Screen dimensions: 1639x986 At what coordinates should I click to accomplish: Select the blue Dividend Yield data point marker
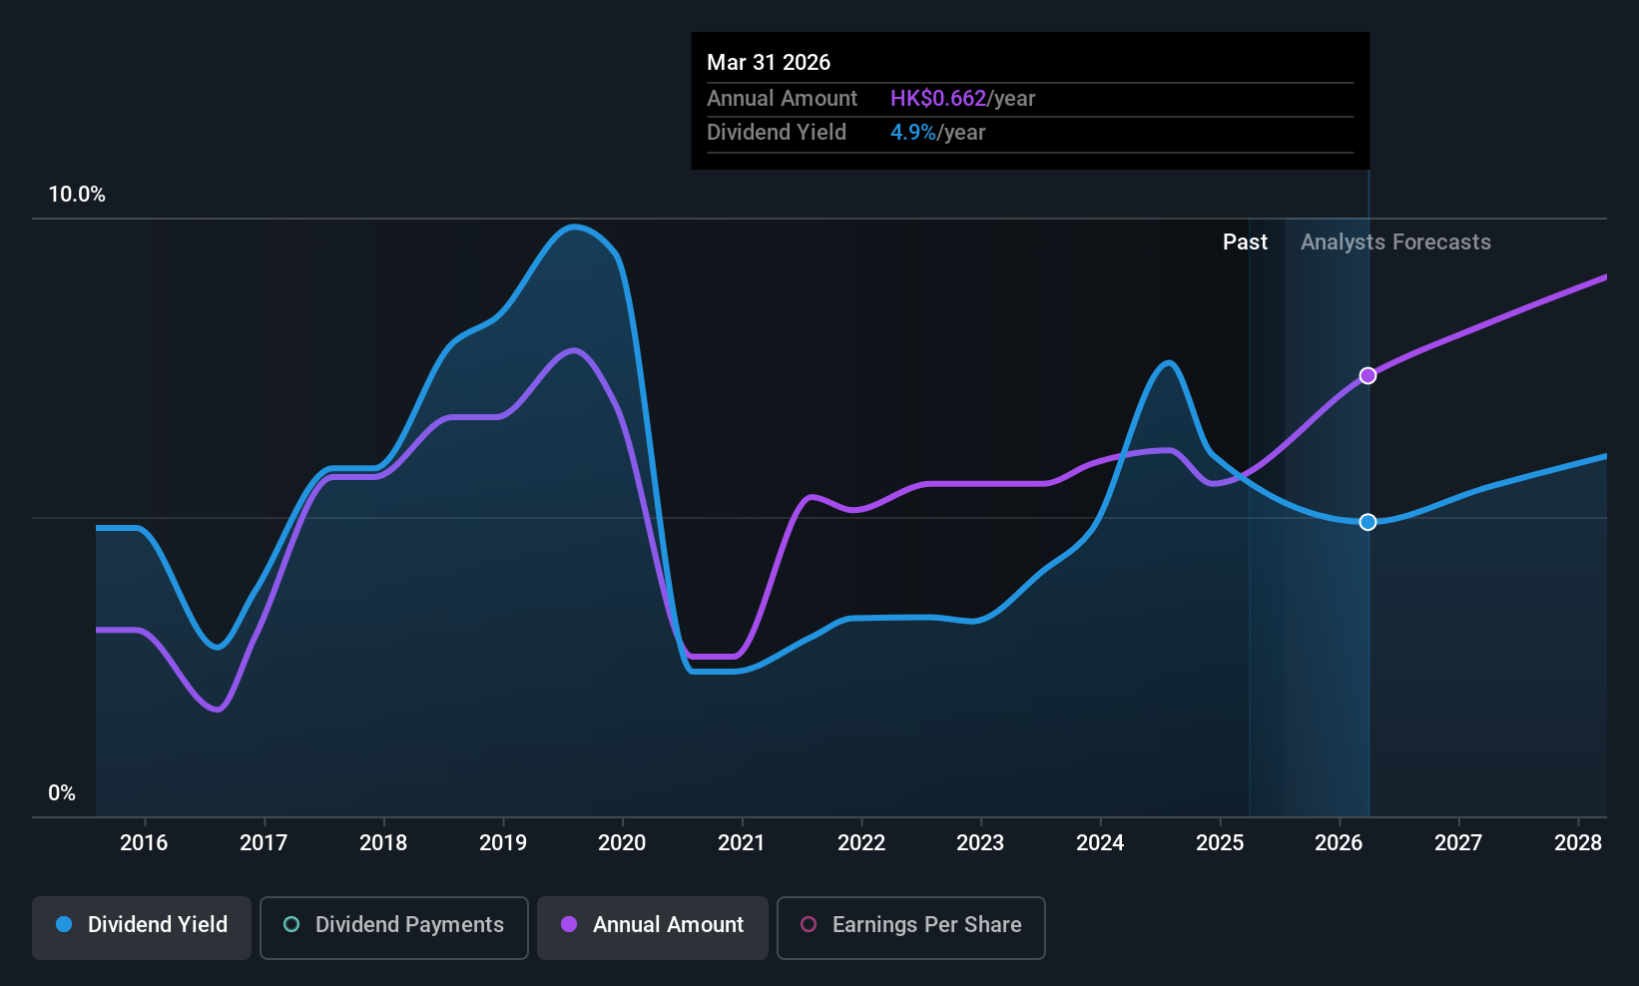[x=1368, y=522]
